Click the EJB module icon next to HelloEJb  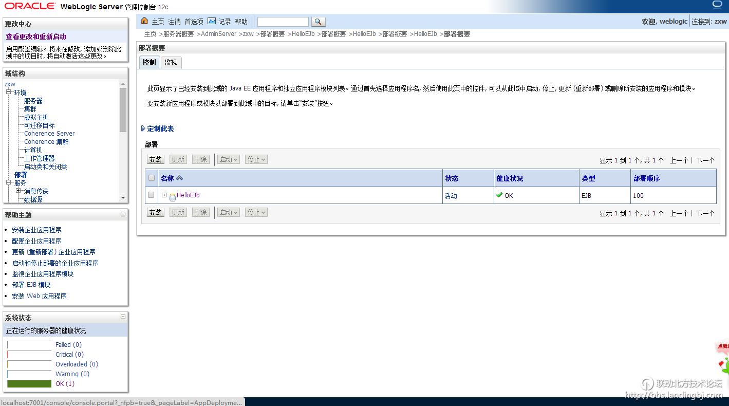click(172, 196)
